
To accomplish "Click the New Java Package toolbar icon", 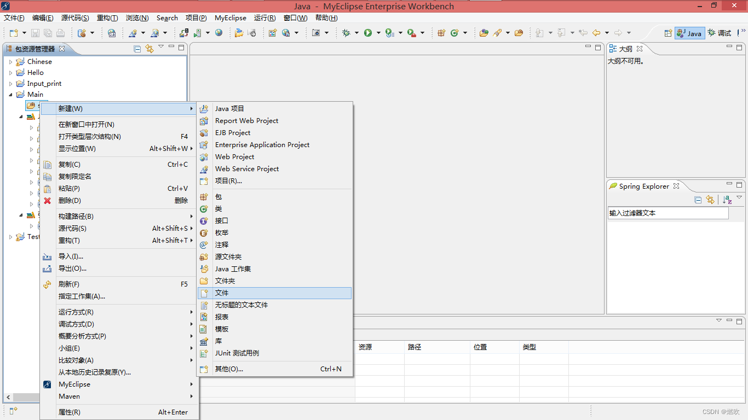I will 441,33.
